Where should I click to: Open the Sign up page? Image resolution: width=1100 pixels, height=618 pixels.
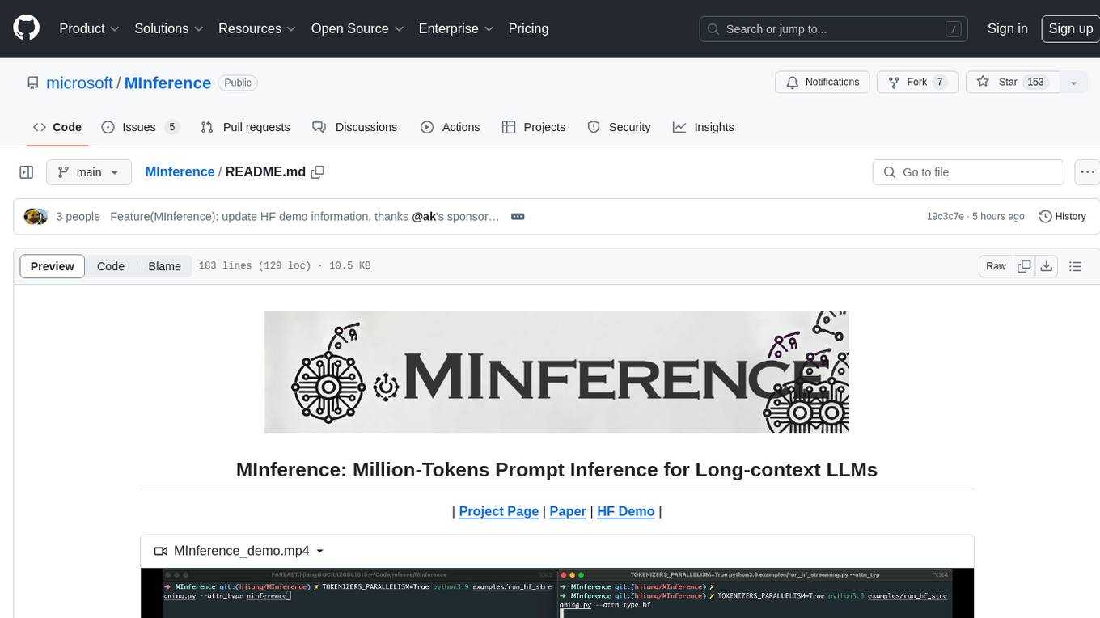click(1070, 28)
